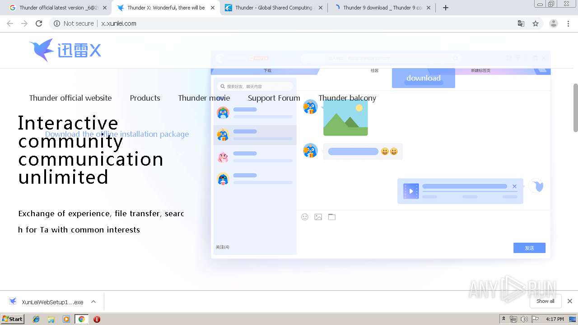Visit the Support Forum

click(x=274, y=98)
